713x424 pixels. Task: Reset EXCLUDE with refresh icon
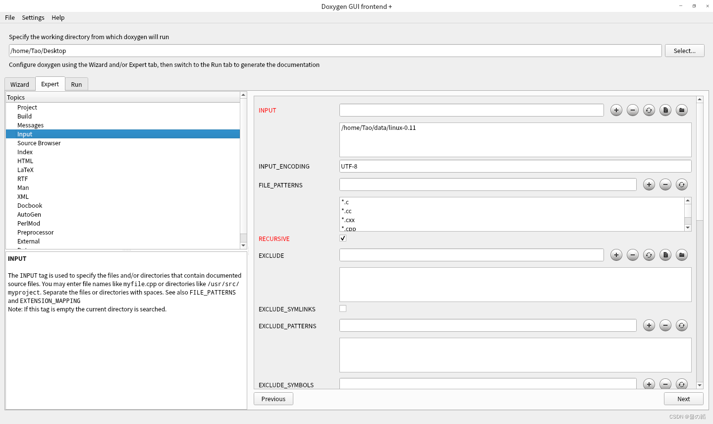tap(649, 255)
